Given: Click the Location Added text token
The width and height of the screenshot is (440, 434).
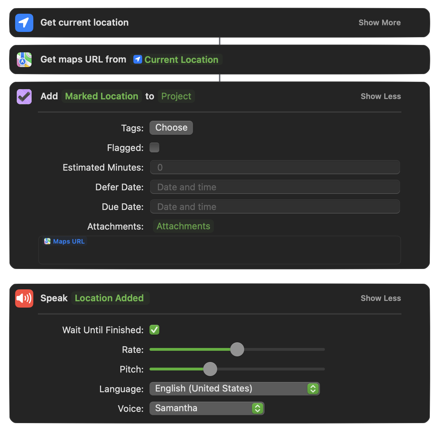Looking at the screenshot, I should coord(109,298).
